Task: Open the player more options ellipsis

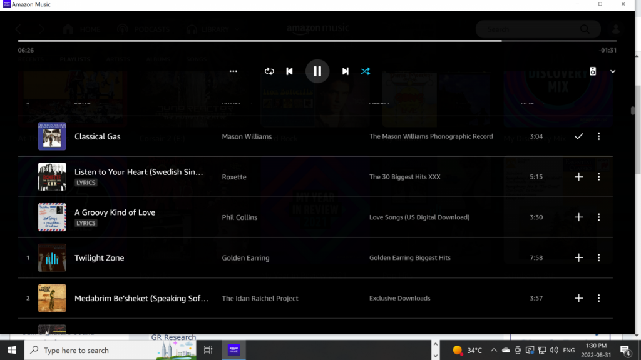Action: click(x=233, y=71)
